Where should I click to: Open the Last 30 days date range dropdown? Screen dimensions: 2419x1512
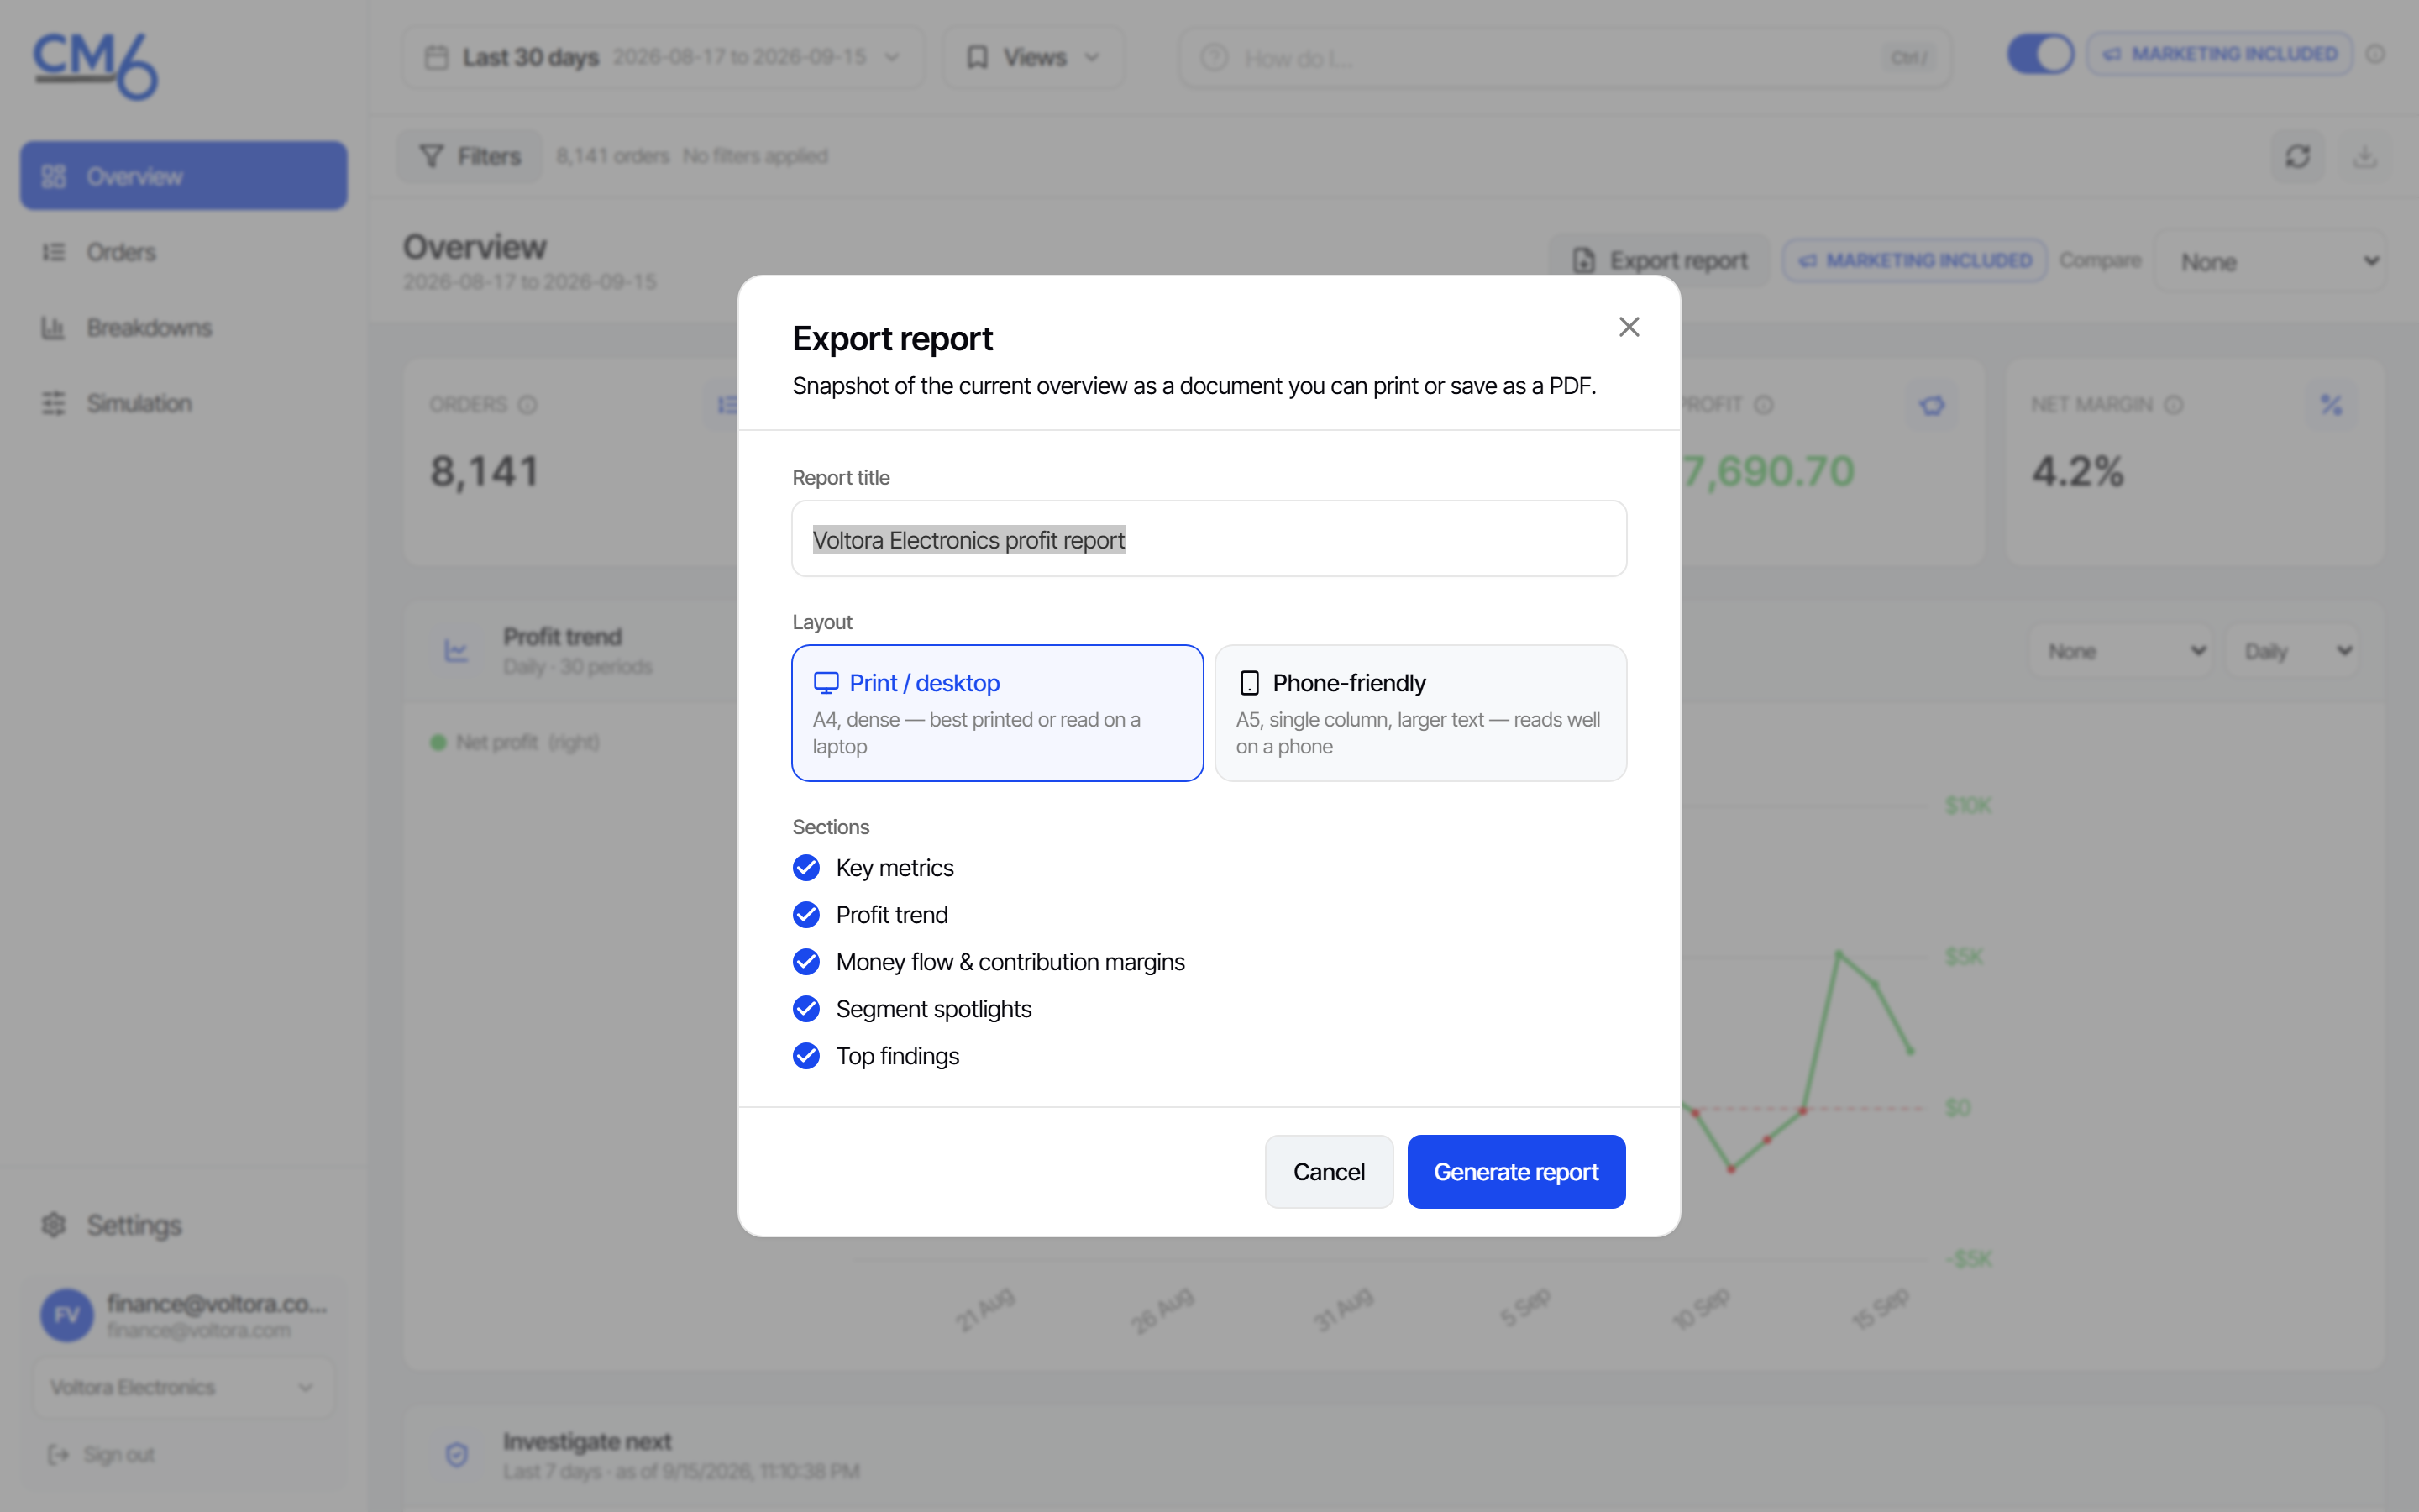663,57
